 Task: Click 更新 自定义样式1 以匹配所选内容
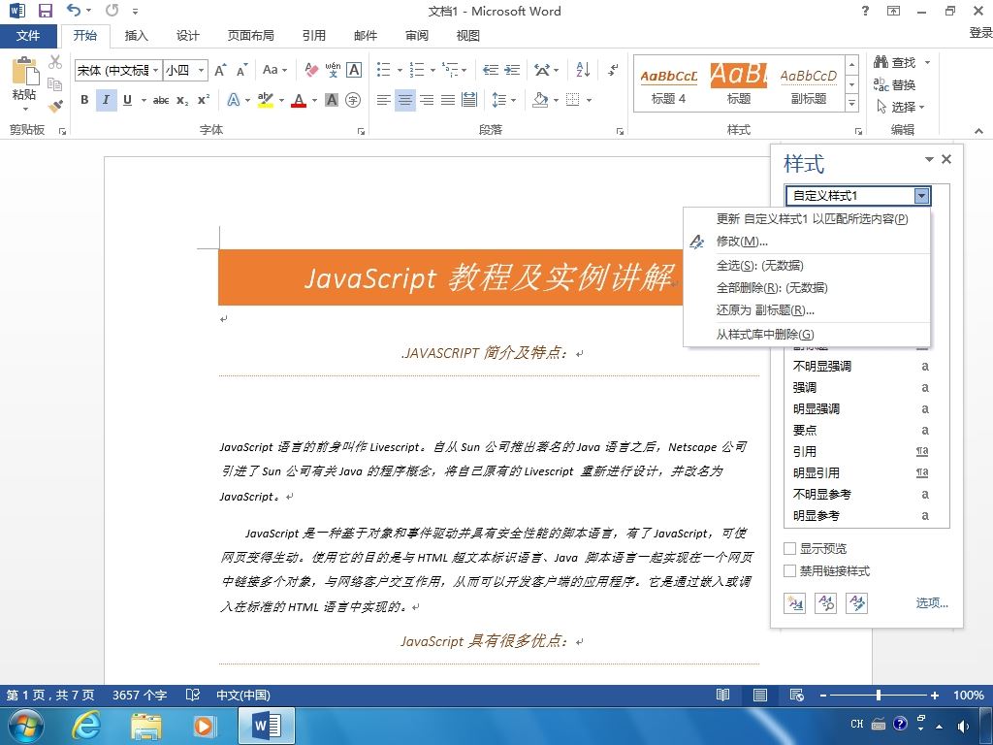[x=807, y=218]
